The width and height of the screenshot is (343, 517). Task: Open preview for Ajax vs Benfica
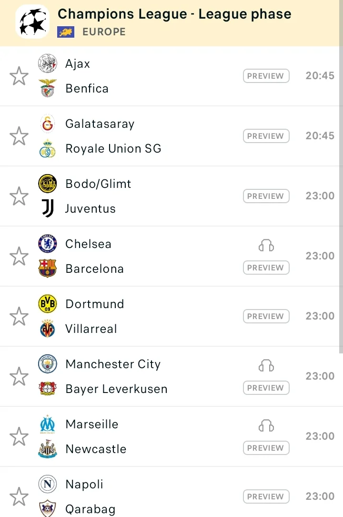click(266, 76)
